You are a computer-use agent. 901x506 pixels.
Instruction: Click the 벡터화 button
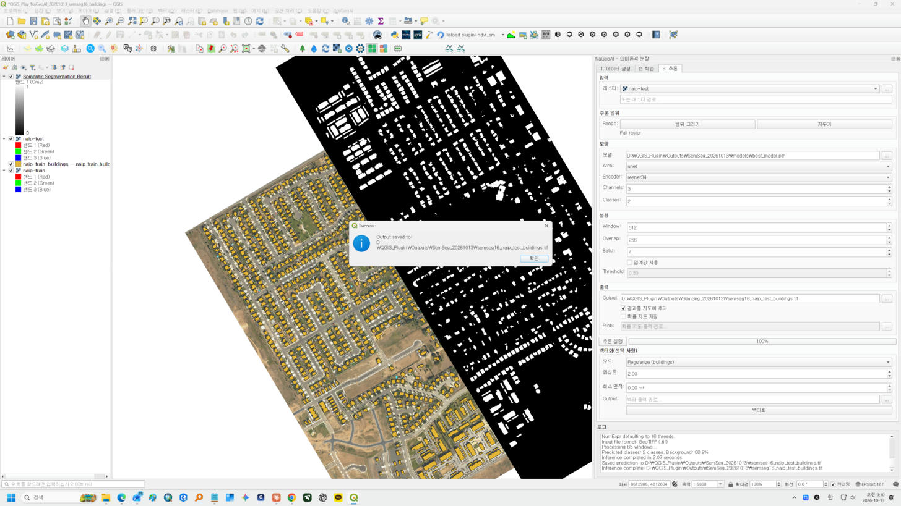(759, 410)
